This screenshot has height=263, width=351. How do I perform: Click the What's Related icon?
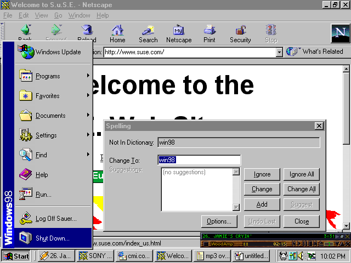(293, 52)
